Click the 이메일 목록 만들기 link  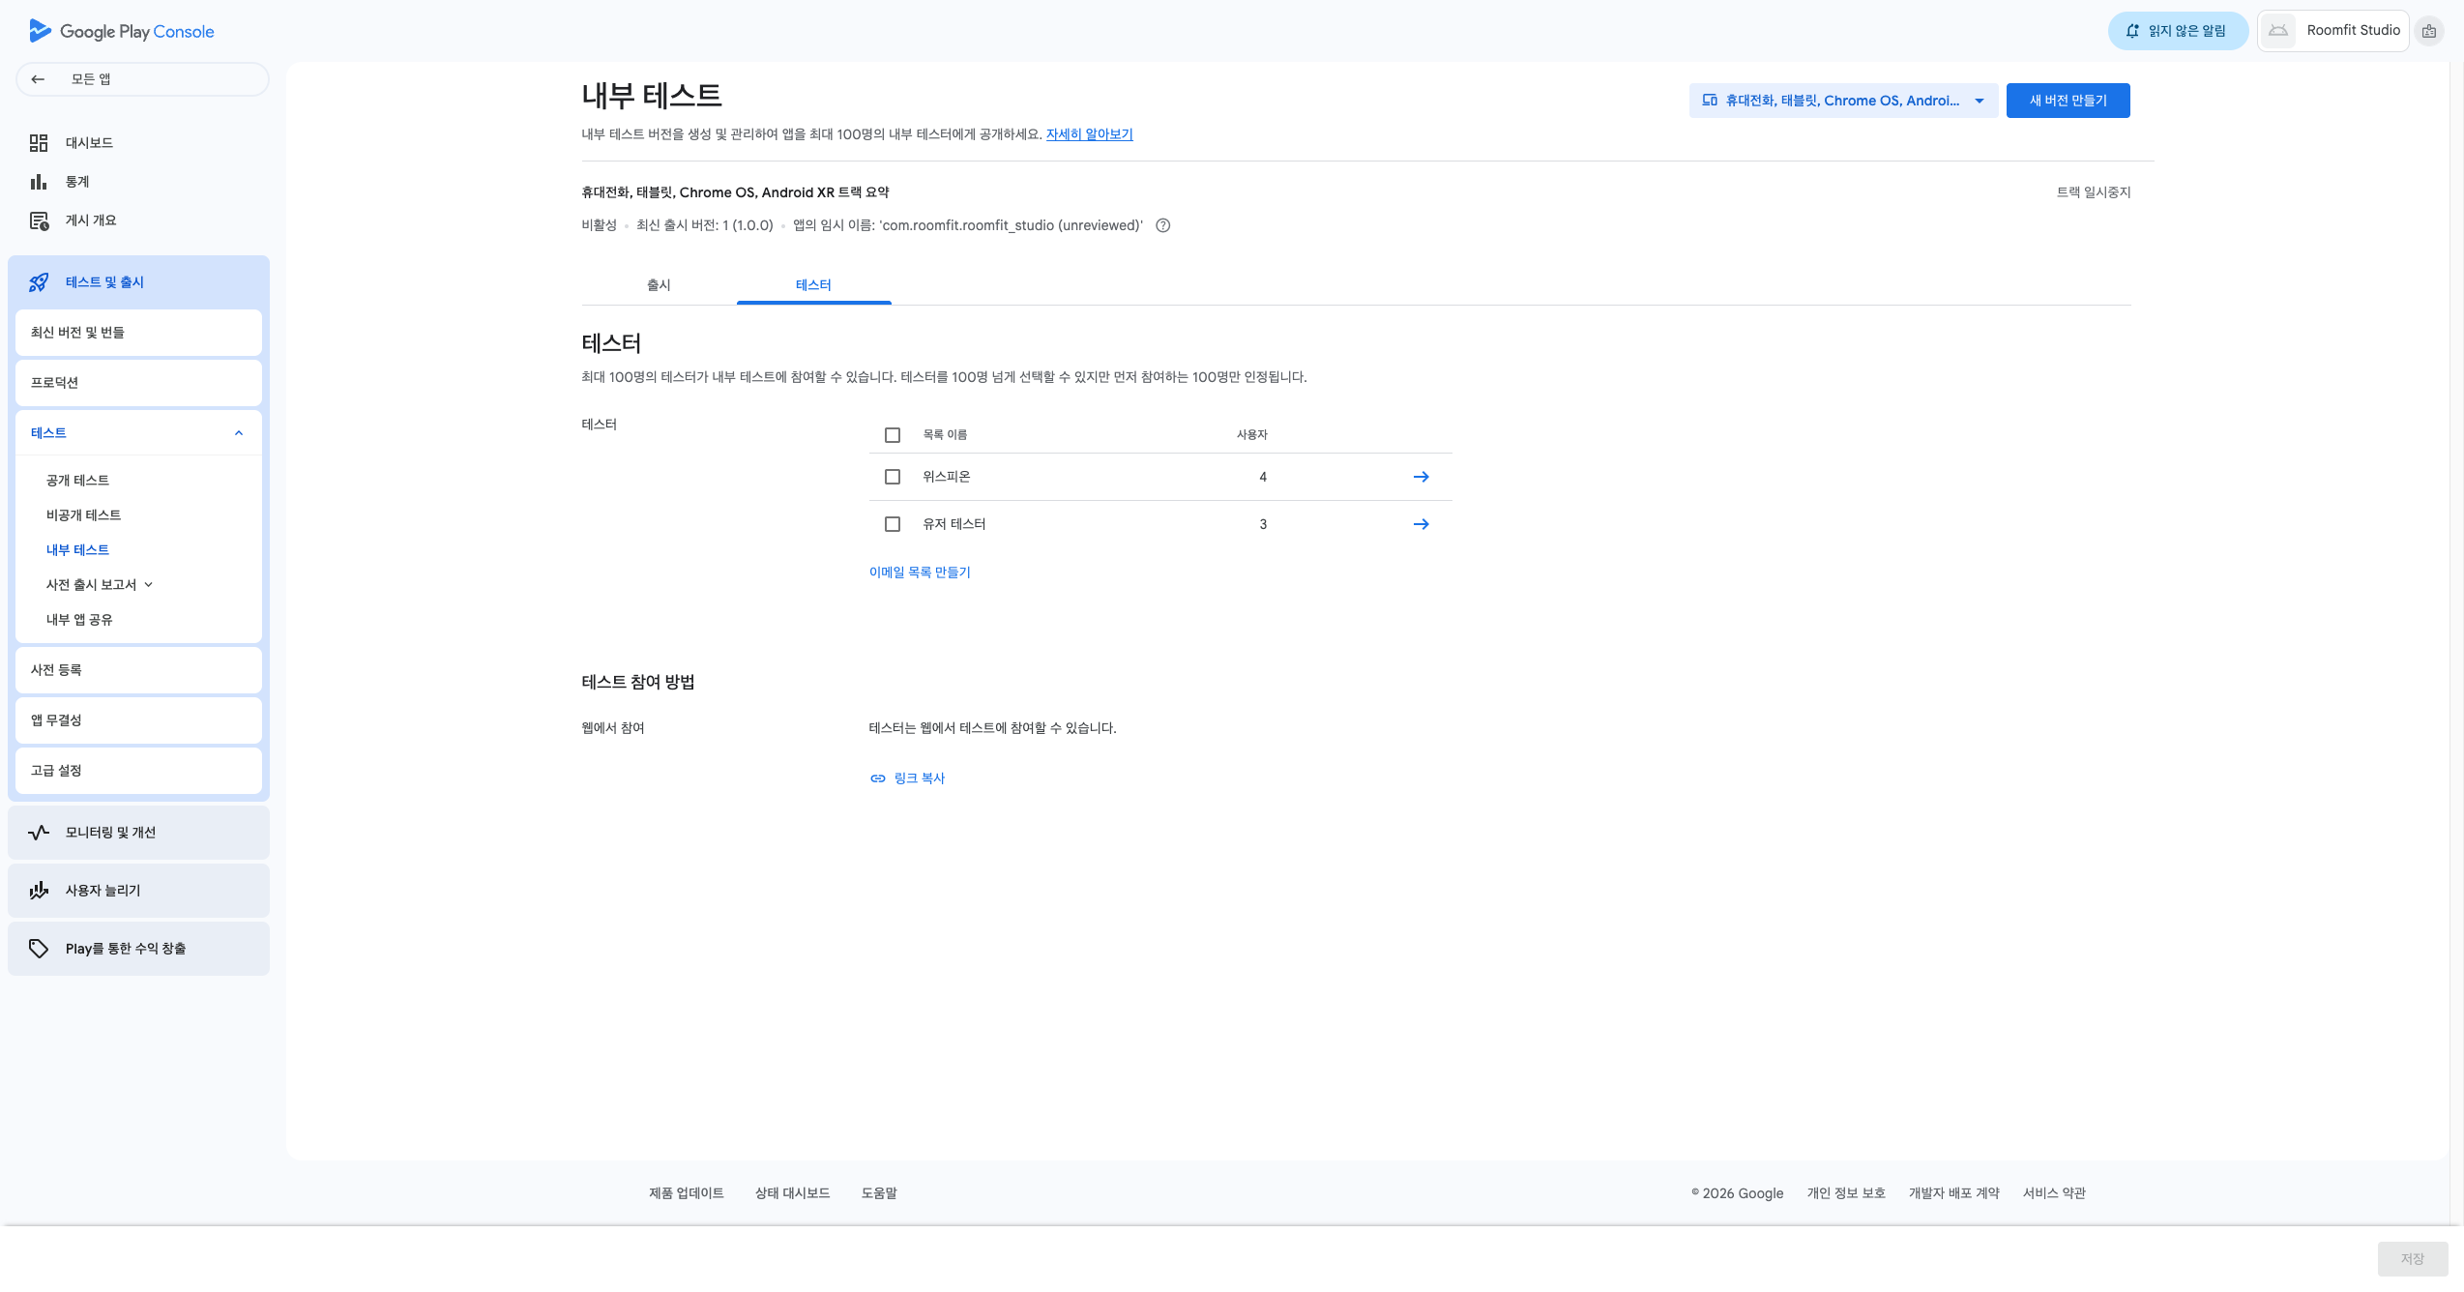point(920,573)
